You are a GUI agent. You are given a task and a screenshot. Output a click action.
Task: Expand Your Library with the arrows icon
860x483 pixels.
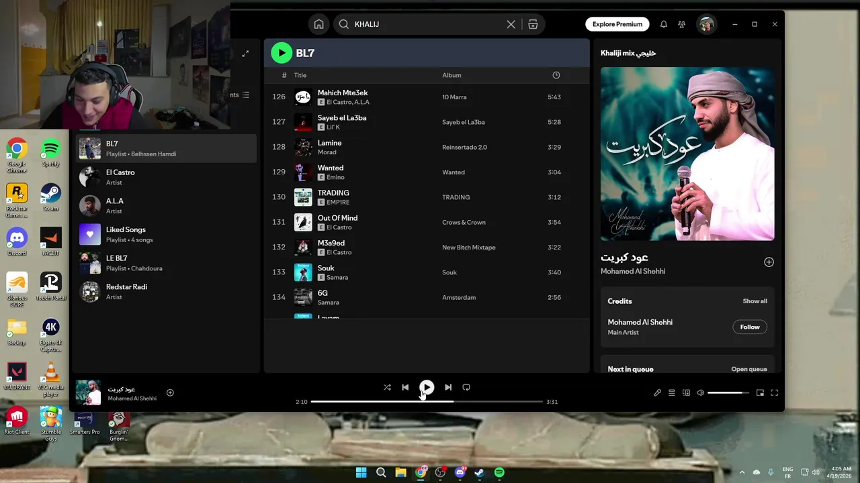pyautogui.click(x=245, y=54)
